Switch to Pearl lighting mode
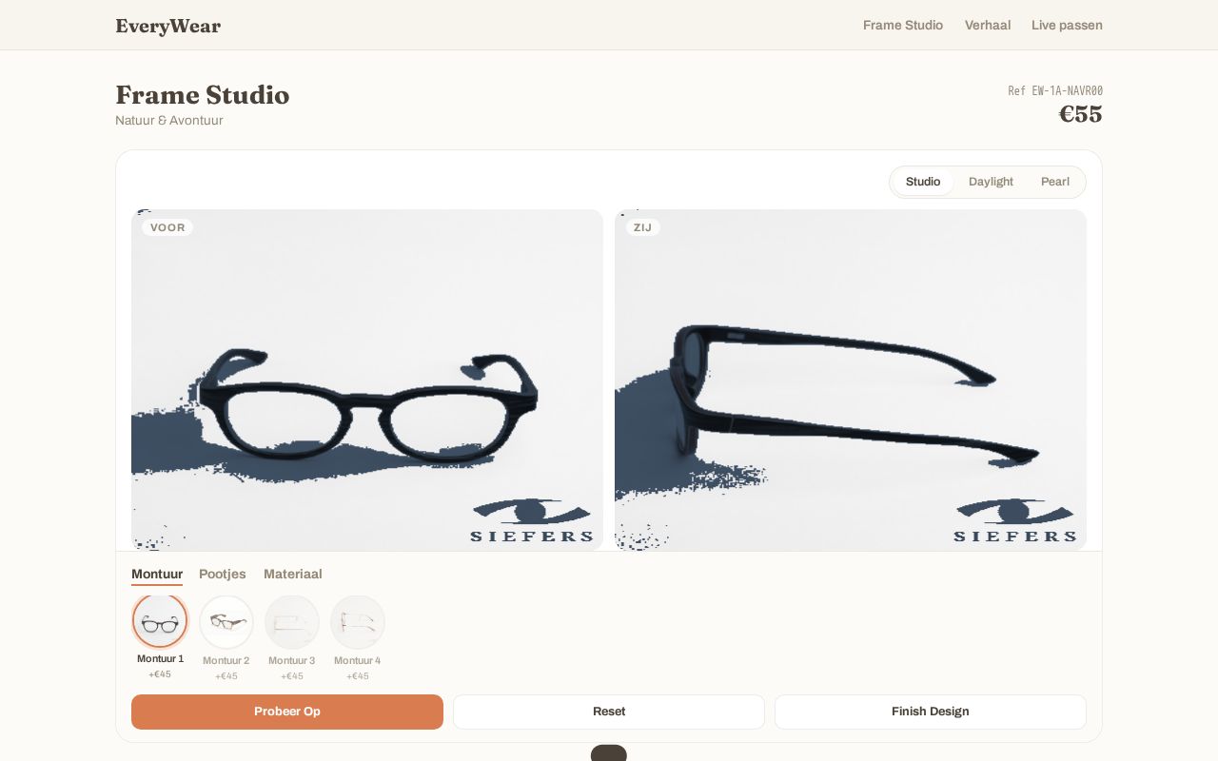The height and width of the screenshot is (761, 1218). [1054, 182]
